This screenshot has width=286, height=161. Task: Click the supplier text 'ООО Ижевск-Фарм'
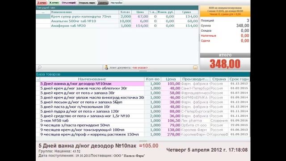(x=129, y=156)
